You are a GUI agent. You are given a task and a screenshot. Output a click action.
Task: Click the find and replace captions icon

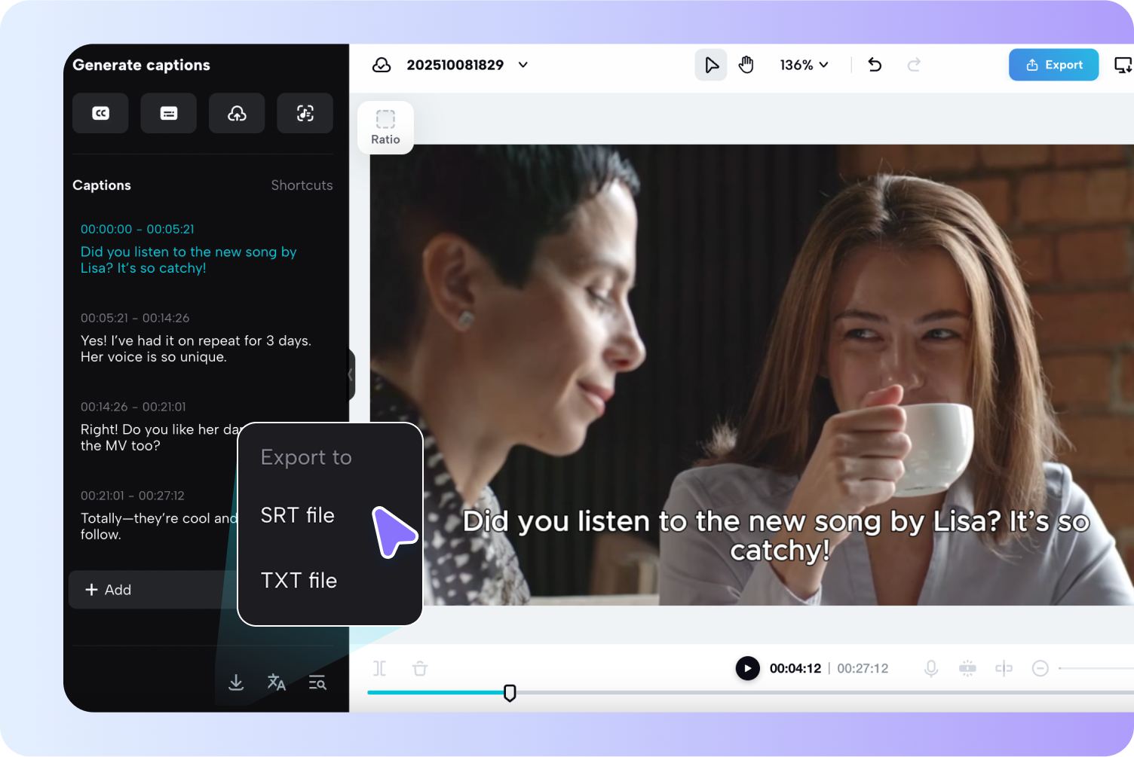317,682
